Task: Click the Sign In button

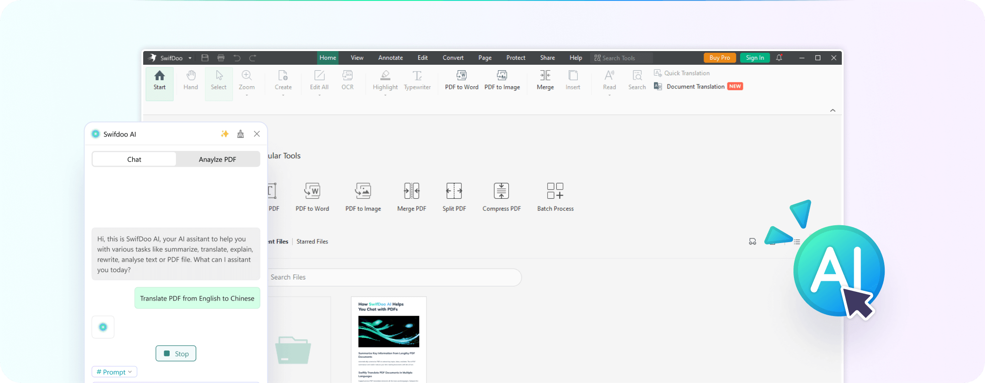Action: click(x=755, y=58)
